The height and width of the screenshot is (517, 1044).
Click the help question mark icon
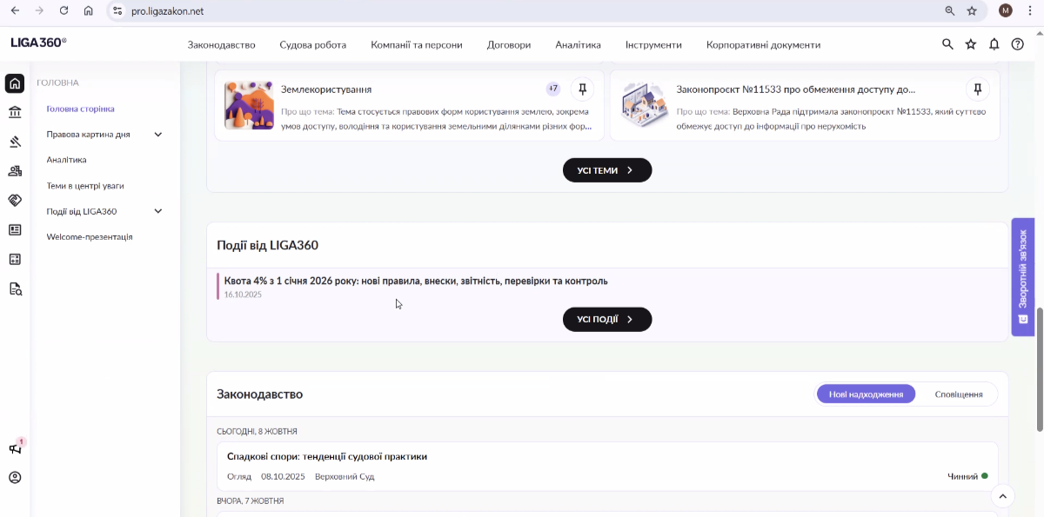click(x=1017, y=44)
